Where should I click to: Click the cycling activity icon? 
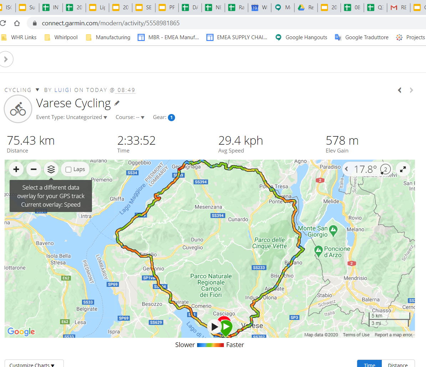pyautogui.click(x=18, y=109)
